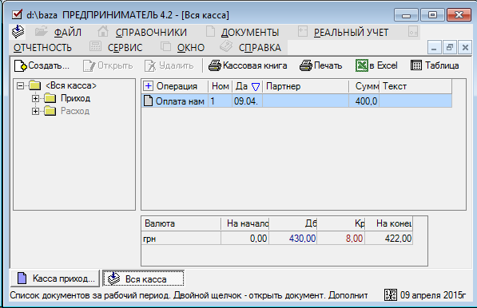Click the icon beside РЕАЛЬНЫЙ УЧЕТ
Screen dimensions: 477x308
[303, 32]
